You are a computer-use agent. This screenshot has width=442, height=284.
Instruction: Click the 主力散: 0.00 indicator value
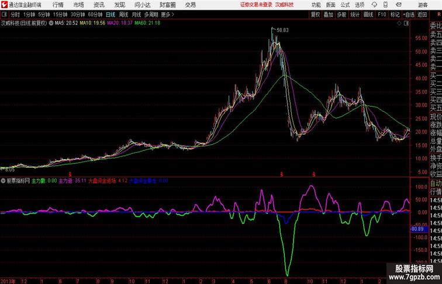(x=44, y=181)
